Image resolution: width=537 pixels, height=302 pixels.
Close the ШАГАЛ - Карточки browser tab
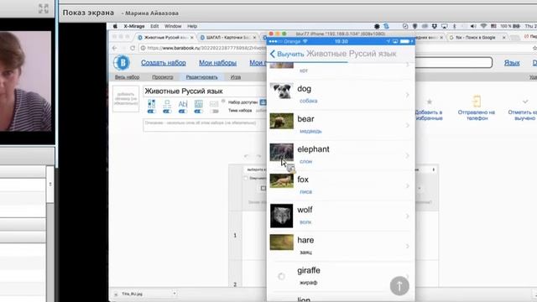pos(254,37)
